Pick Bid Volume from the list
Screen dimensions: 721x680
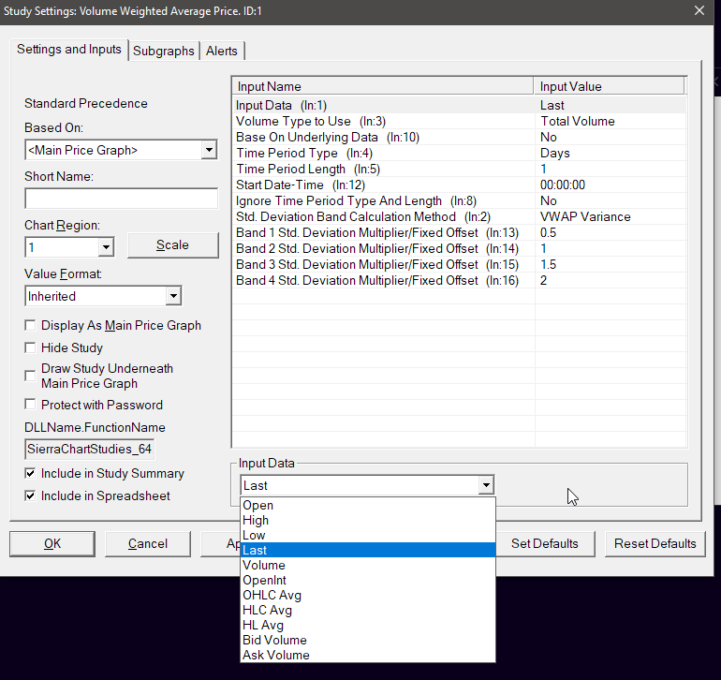pos(274,641)
